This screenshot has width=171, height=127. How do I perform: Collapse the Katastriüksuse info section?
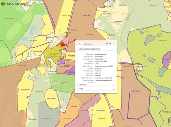[x=89, y=49]
